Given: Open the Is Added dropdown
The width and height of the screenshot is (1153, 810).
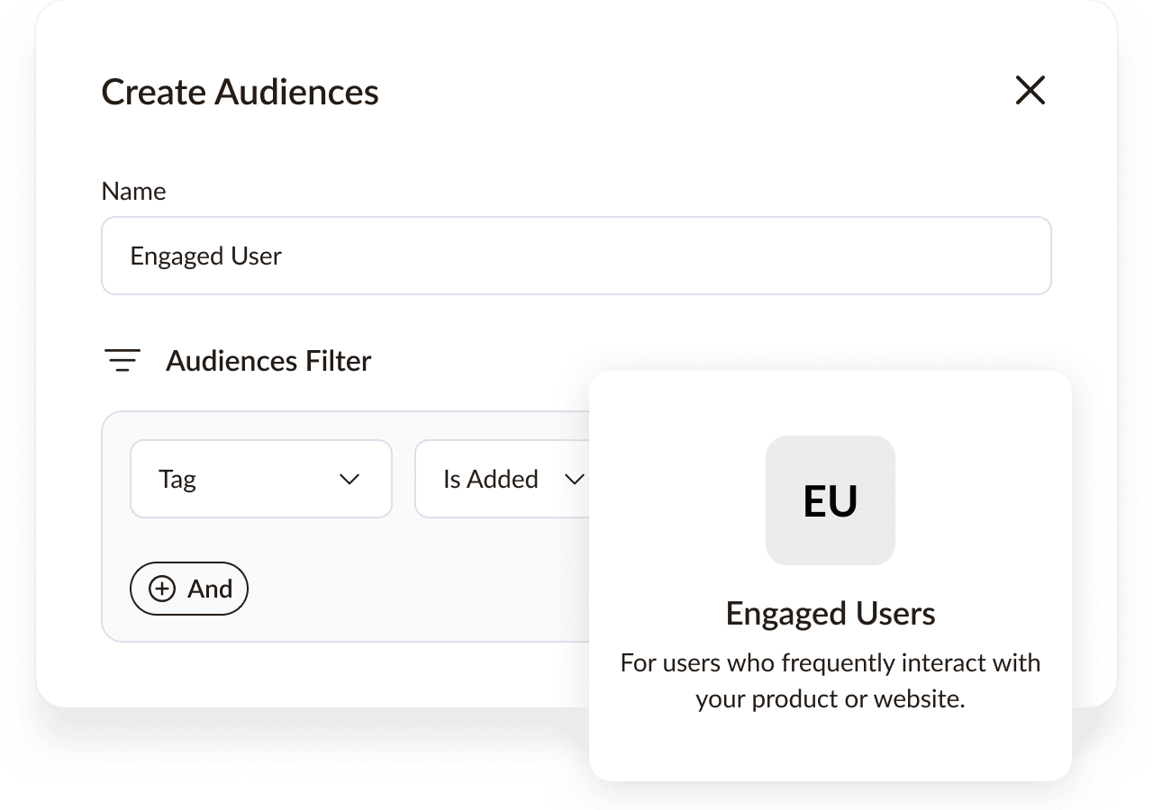Looking at the screenshot, I should point(503,479).
